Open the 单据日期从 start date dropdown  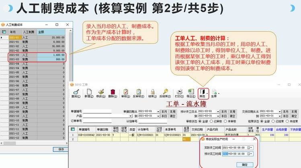point(158,111)
